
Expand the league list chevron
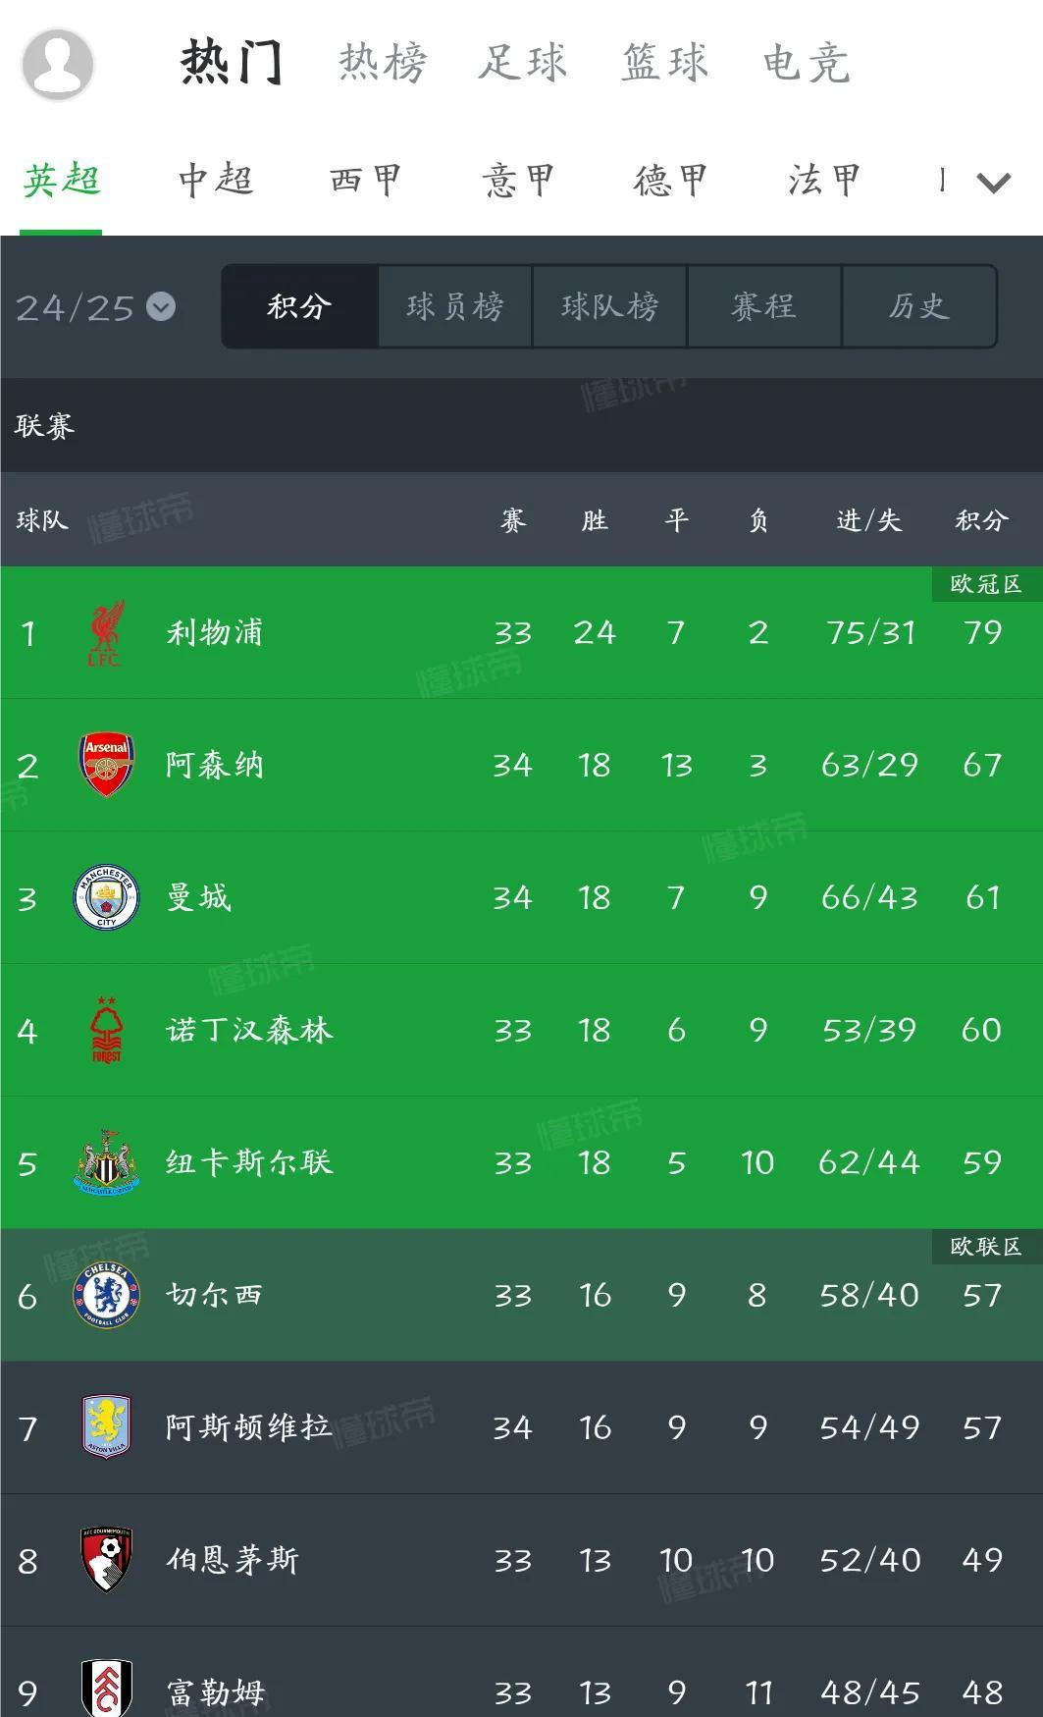994,183
